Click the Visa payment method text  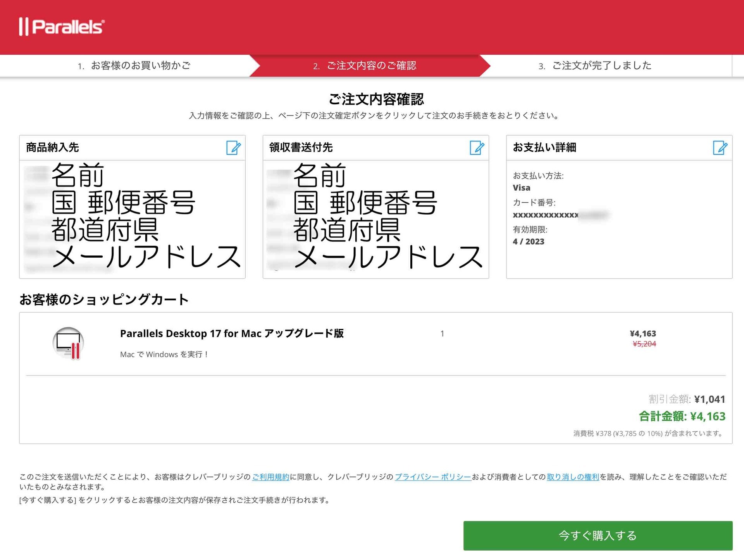coord(522,188)
